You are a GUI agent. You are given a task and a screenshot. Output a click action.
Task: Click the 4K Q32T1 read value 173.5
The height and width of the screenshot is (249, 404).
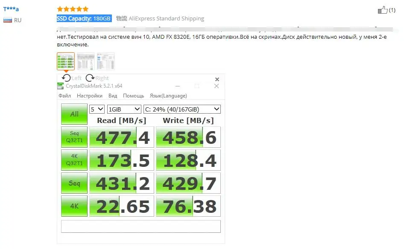click(122, 160)
